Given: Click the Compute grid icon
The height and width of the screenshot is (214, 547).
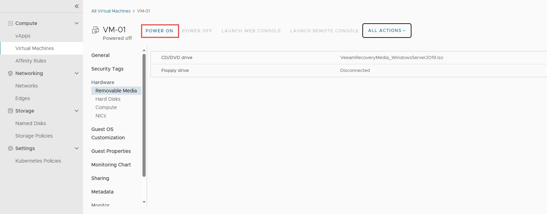Looking at the screenshot, I should click(10, 23).
